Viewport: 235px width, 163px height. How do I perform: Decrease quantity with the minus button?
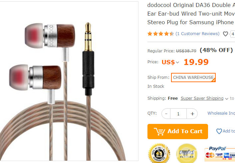166,114
